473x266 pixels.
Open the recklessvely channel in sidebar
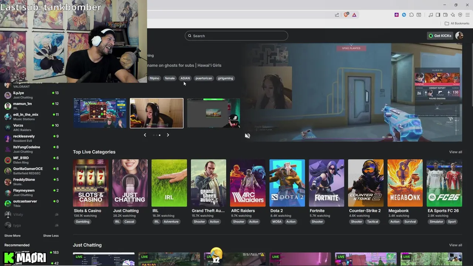click(x=31, y=138)
